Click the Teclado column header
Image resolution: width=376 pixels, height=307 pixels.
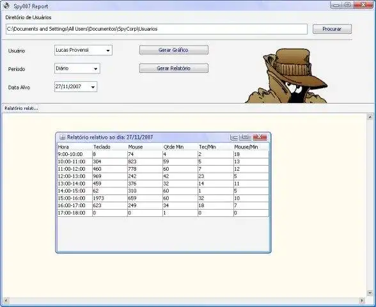point(110,147)
